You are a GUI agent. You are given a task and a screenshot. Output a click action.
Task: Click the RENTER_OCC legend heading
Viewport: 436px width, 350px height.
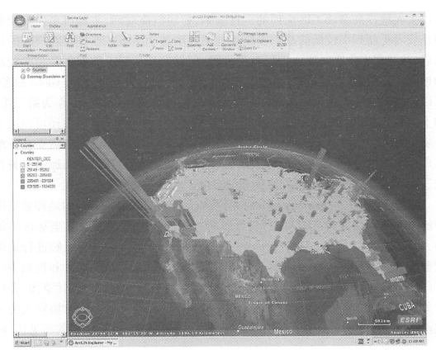[x=39, y=158]
